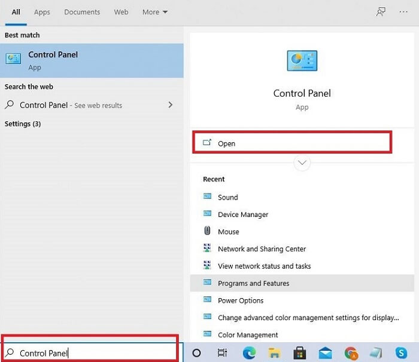This screenshot has width=419, height=362.
Task: Open Skype from the taskbar
Action: 401,352
